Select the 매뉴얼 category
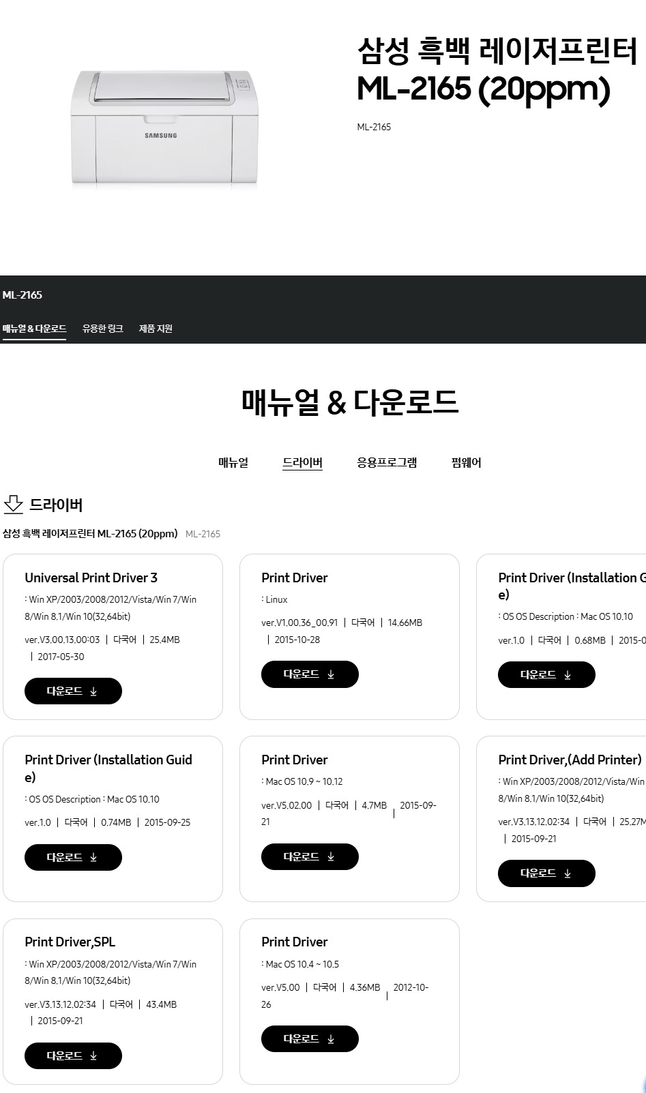 click(233, 462)
